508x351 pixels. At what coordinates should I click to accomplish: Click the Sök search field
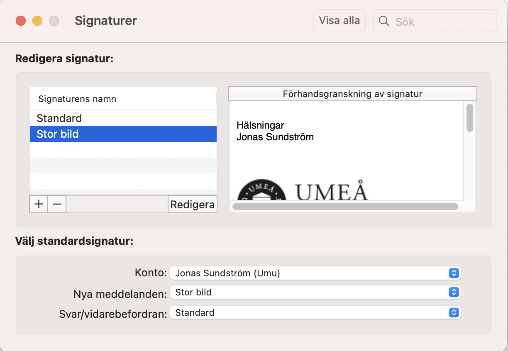[x=435, y=21]
